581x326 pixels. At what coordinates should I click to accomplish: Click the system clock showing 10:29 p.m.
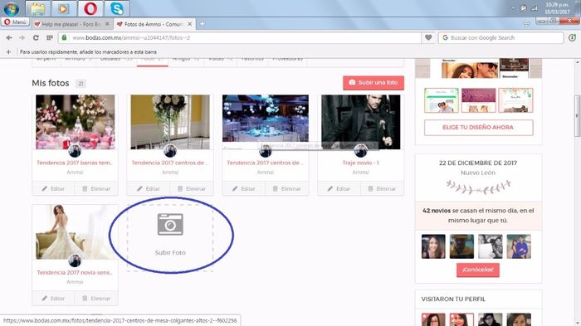557,7
